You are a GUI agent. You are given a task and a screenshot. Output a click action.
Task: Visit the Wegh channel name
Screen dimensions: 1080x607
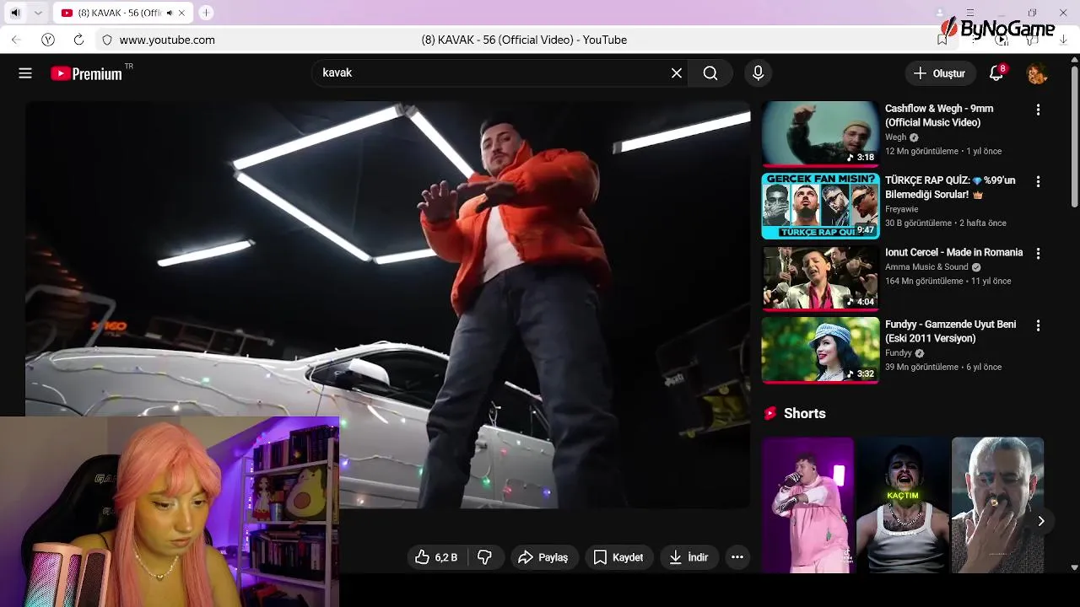click(x=895, y=137)
